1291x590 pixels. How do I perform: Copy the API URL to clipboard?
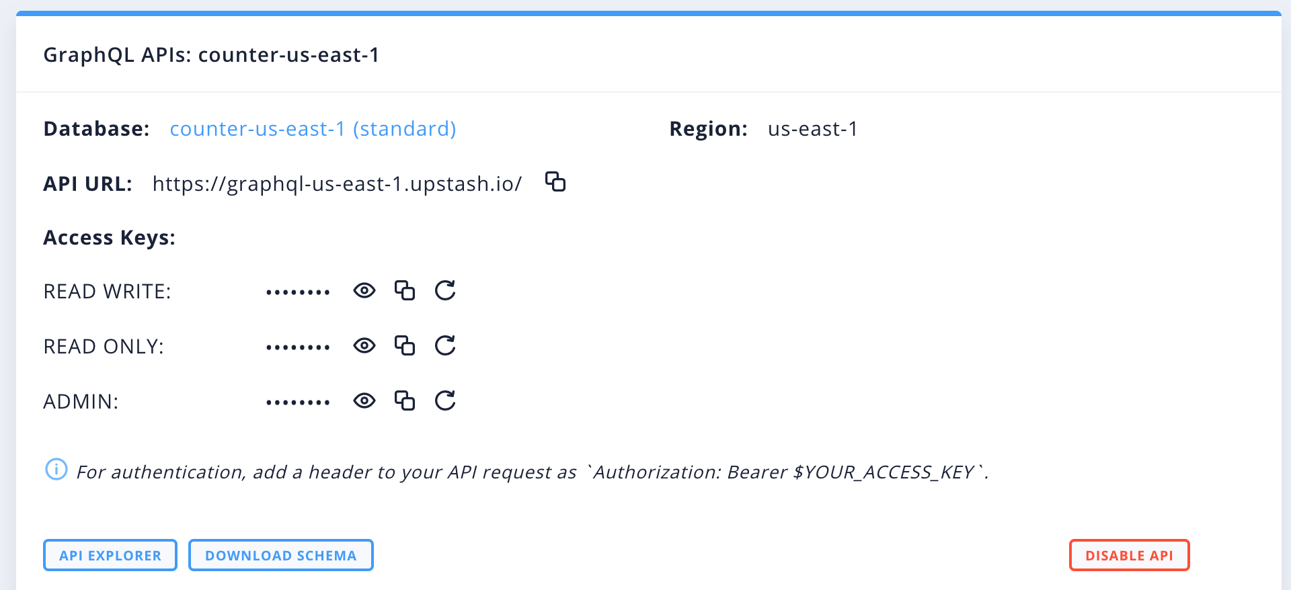coord(555,181)
